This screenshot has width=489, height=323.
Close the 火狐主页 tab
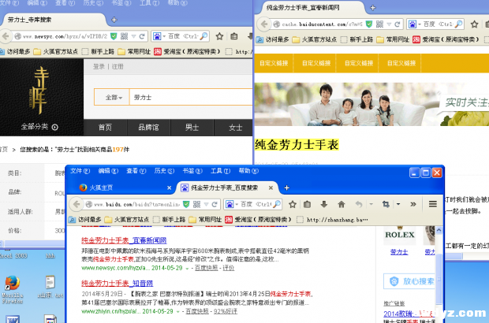tap(169, 187)
